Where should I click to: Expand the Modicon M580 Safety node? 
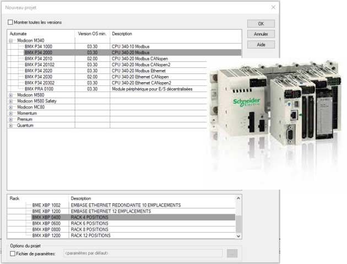10,101
